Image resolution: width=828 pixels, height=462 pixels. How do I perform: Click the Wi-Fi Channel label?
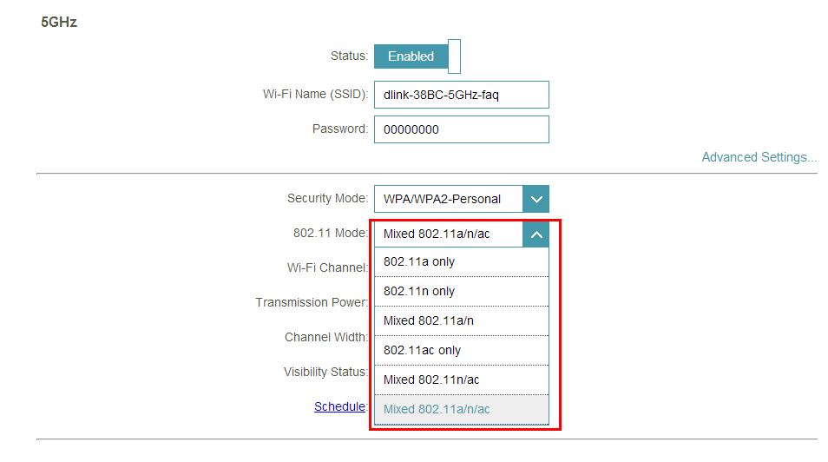327,267
